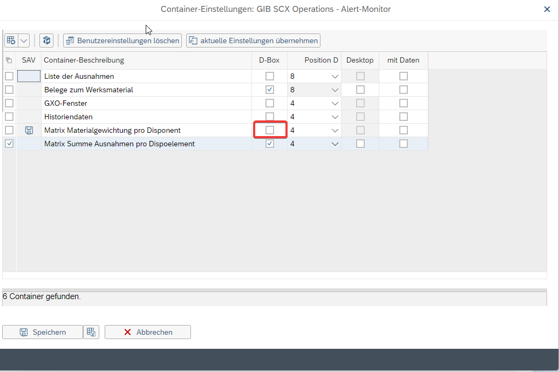Click the save layout icon beside Speichern

(91, 332)
